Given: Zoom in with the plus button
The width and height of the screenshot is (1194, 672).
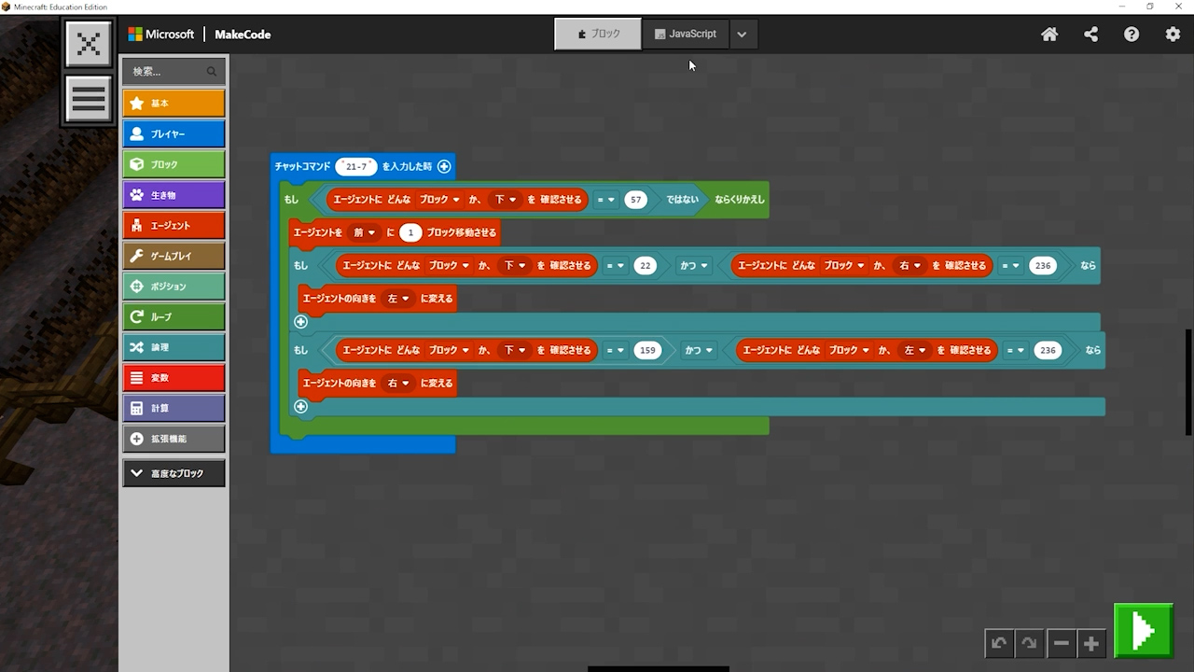Looking at the screenshot, I should (1091, 643).
